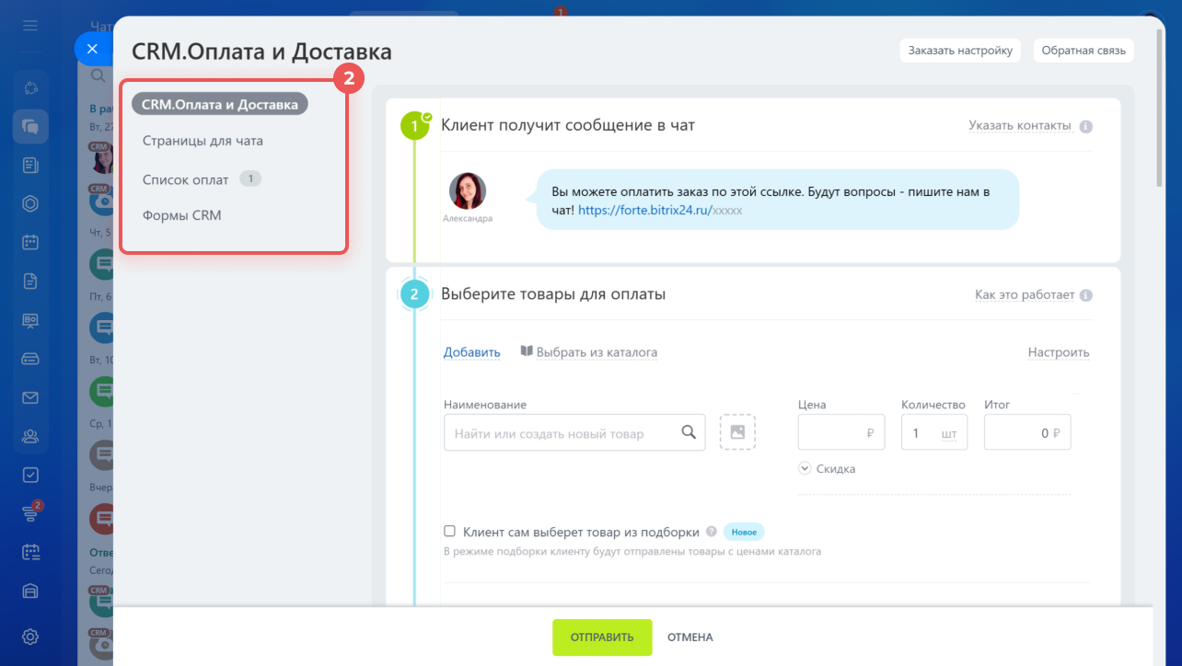Click the hamburger menu icon at top left
Viewport: 1182px width, 666px height.
pyautogui.click(x=30, y=26)
